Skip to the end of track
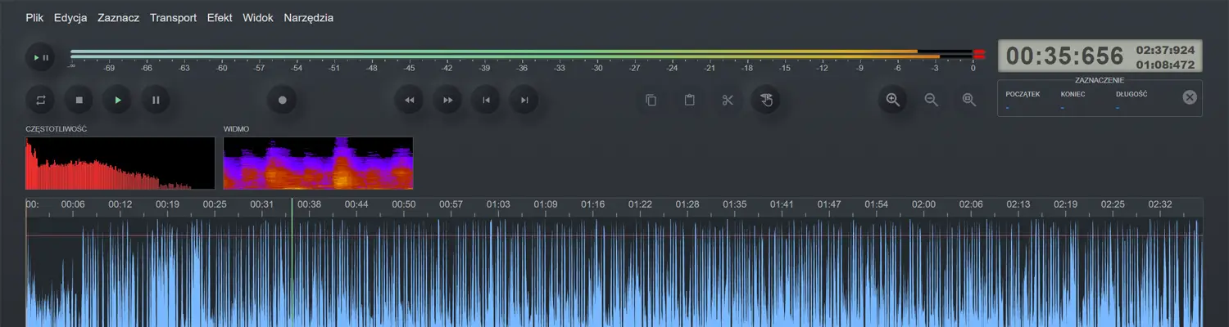The height and width of the screenshot is (327, 1229). tap(524, 101)
